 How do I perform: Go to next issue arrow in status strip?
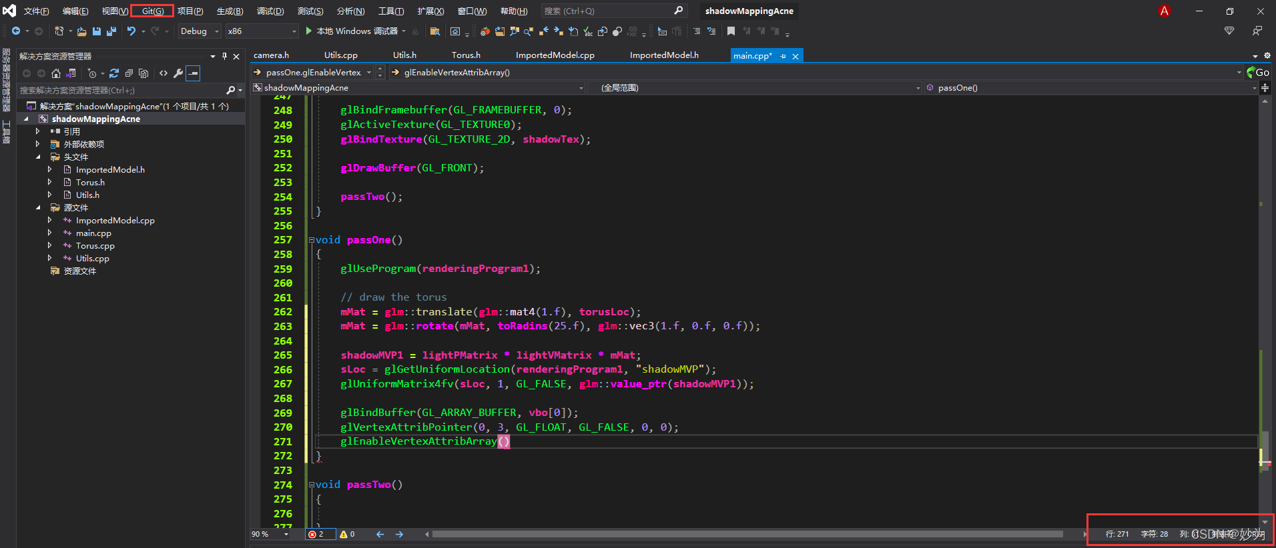coord(399,535)
